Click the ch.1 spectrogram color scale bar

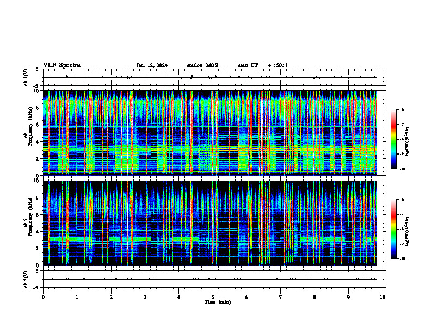tap(393, 139)
